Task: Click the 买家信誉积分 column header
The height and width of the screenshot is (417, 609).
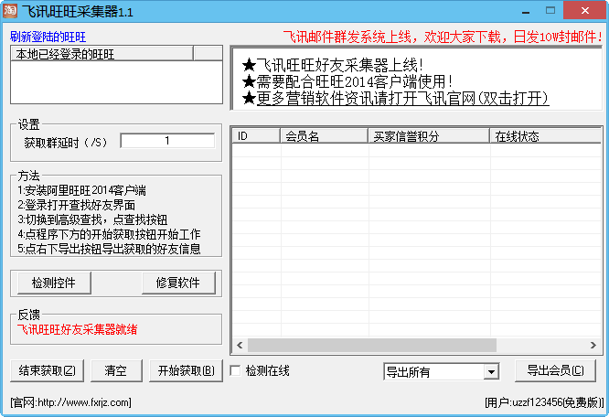Action: (x=429, y=136)
